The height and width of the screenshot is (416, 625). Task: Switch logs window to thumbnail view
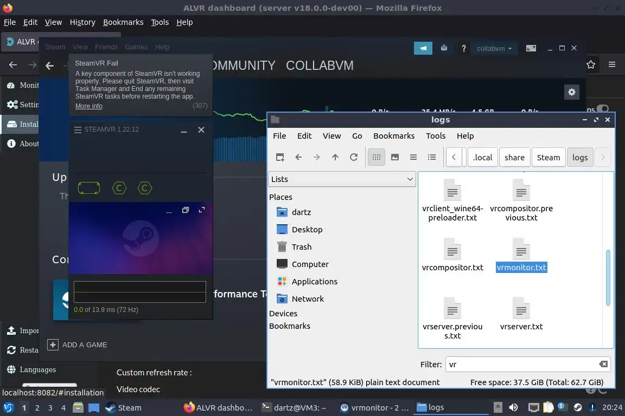point(395,157)
